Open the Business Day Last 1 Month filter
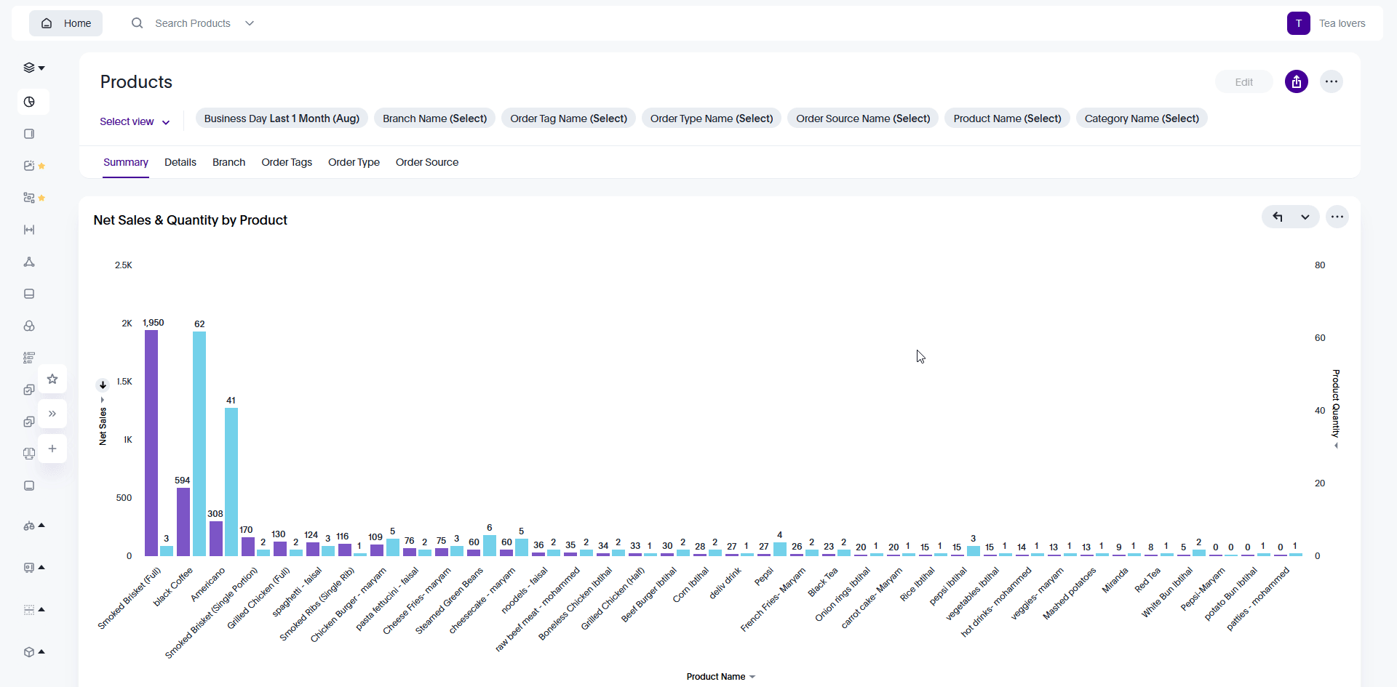 click(282, 118)
